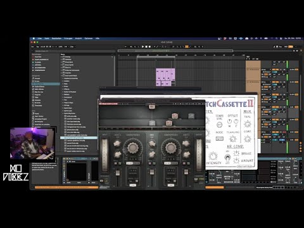
Task: Expand the Analog folder
Action: pyautogui.click(x=61, y=57)
